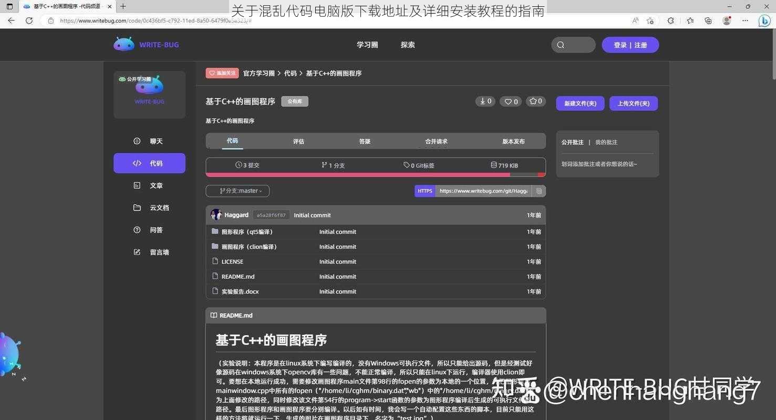This screenshot has height=420, width=776.
Task: Open the 文章 articles sidebar item
Action: click(x=149, y=185)
